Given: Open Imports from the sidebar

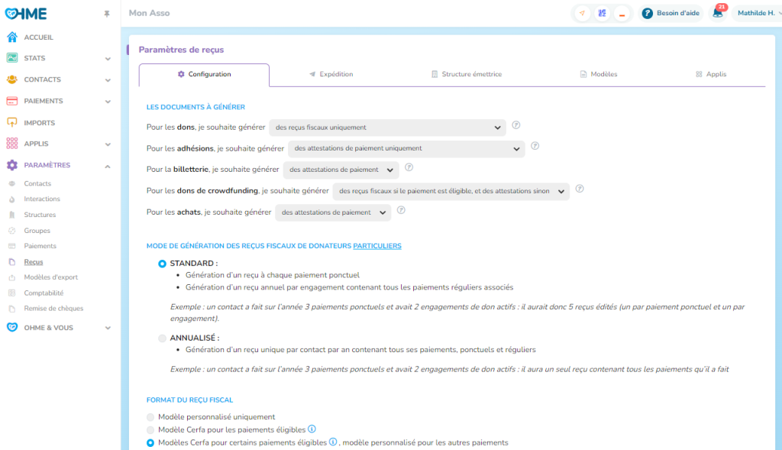Looking at the screenshot, I should point(39,122).
